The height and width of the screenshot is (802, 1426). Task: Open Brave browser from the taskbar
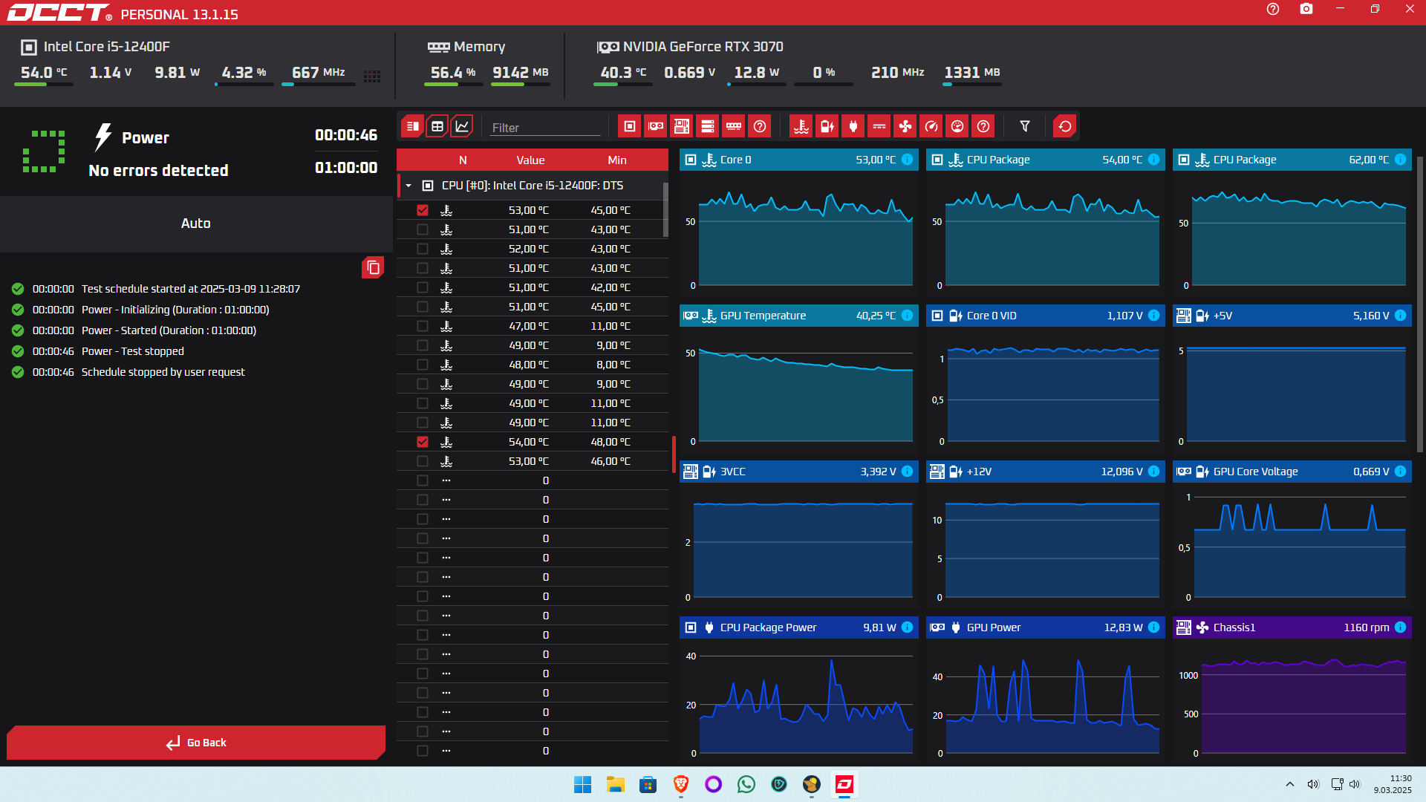681,784
